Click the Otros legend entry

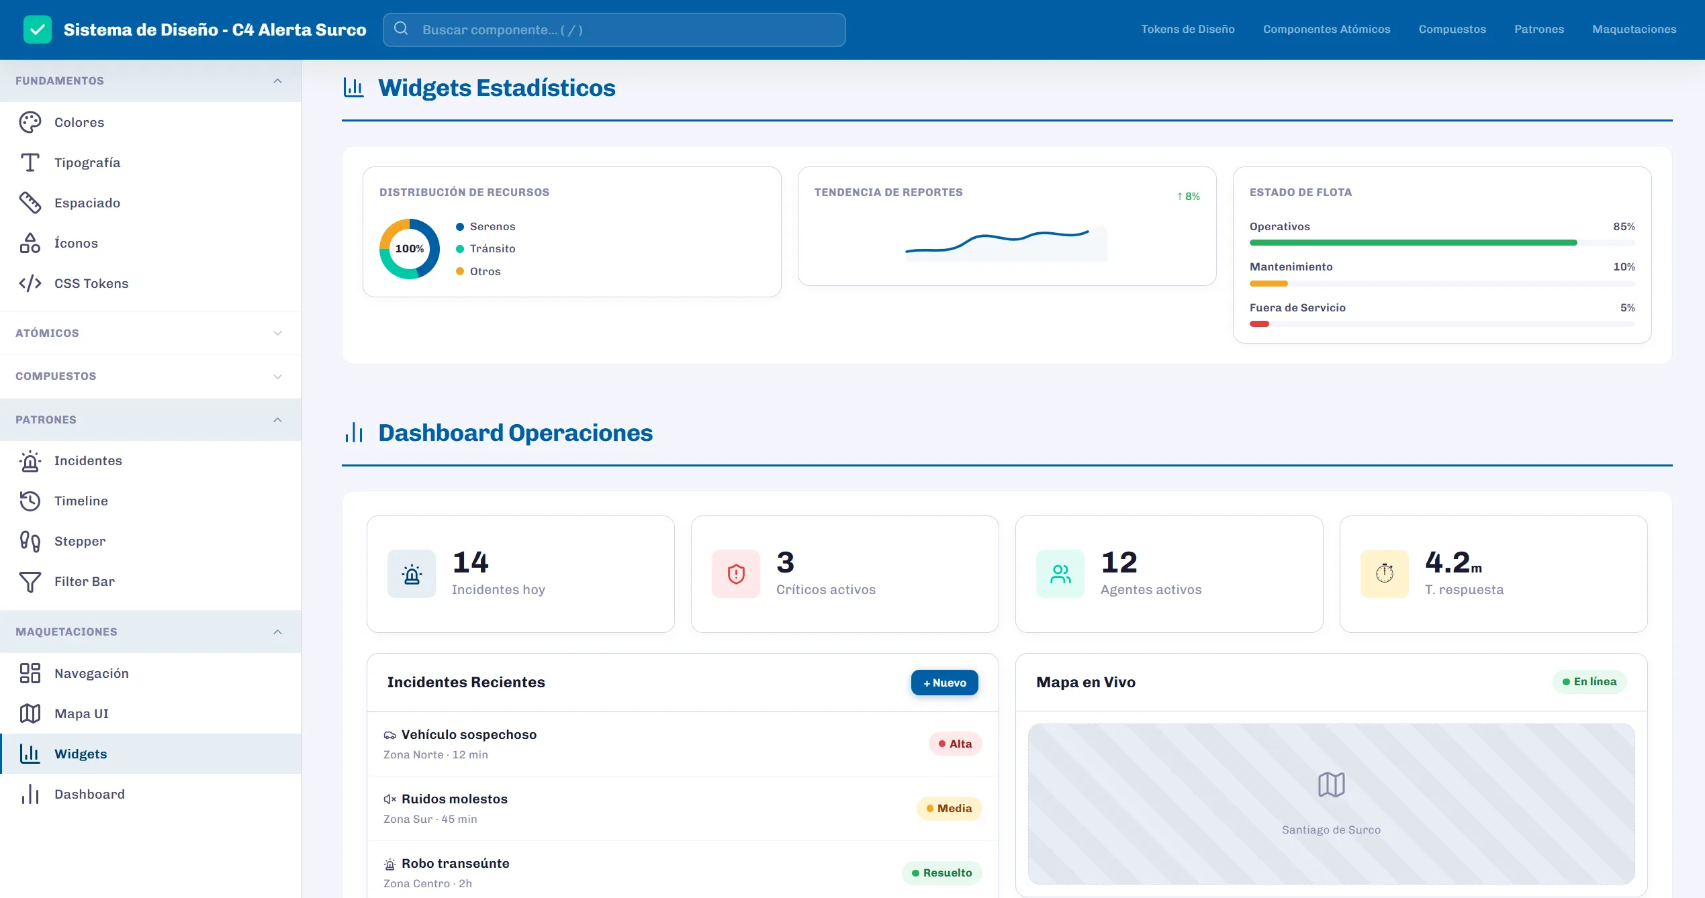[x=478, y=272]
